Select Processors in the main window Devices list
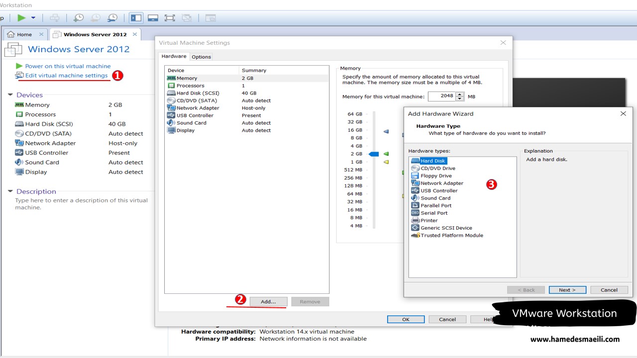 [40, 114]
